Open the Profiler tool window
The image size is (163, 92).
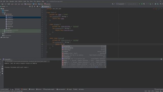81,89
